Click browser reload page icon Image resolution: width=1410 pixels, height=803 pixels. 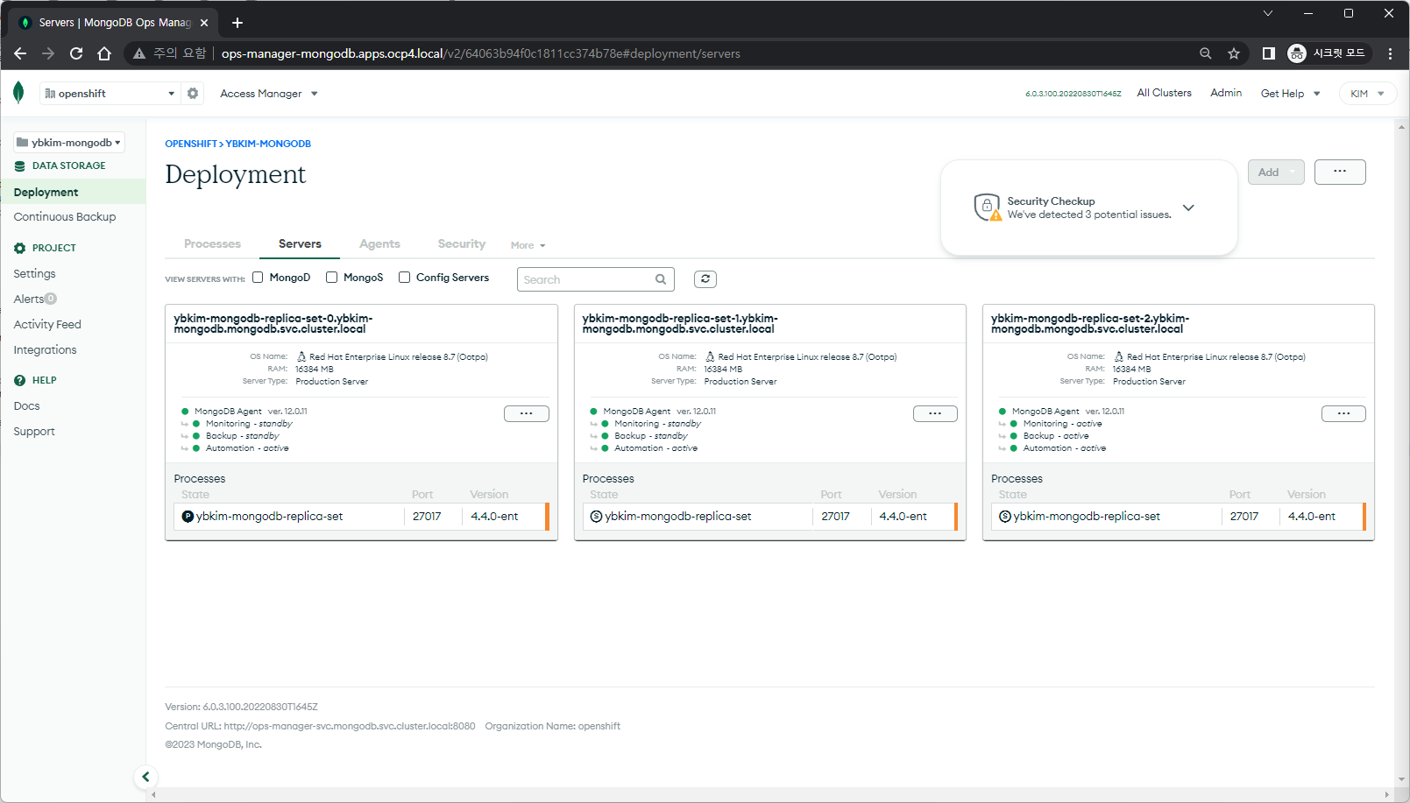tap(76, 53)
